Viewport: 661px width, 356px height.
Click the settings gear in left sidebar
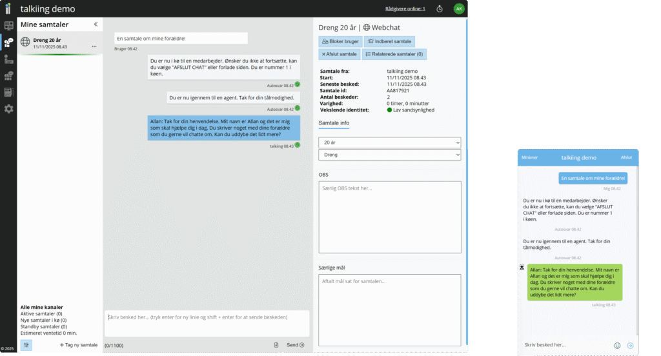(x=8, y=108)
